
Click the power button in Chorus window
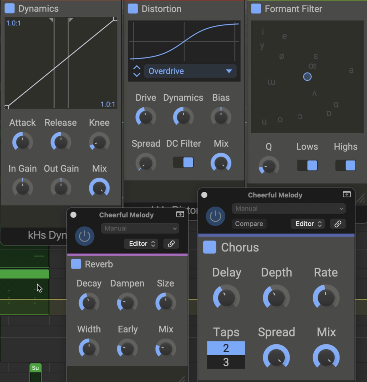pos(216,216)
